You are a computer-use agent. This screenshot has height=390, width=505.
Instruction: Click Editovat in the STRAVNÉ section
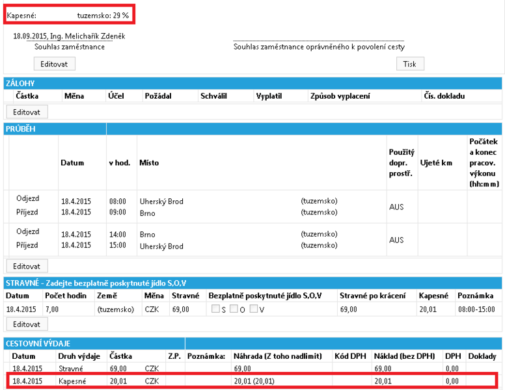click(27, 324)
